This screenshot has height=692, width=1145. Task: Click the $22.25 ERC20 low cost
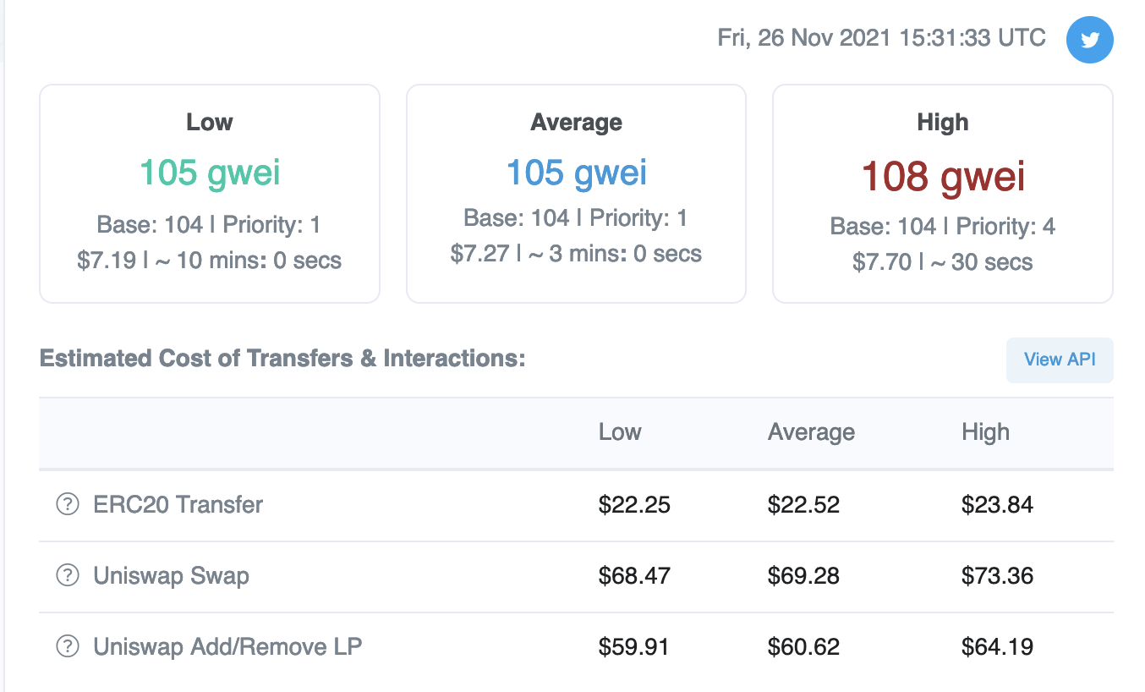point(634,505)
